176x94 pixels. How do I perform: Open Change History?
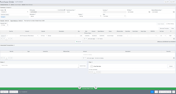(x=4, y=92)
